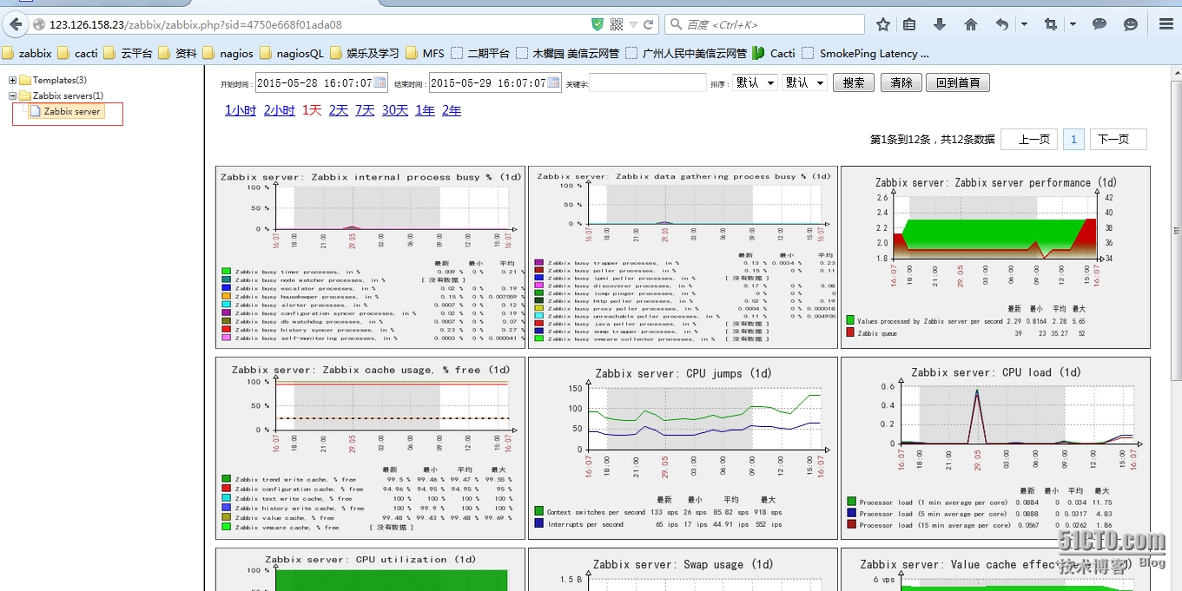Click the 回到首页 button
Image resolution: width=1182 pixels, height=591 pixels.
tap(958, 82)
